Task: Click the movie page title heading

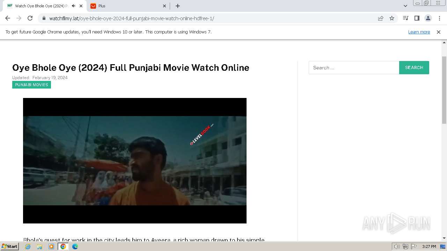Action: (131, 68)
